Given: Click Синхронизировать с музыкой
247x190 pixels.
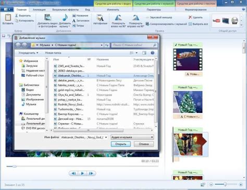Looking at the screenshot, I should [x=166, y=24].
